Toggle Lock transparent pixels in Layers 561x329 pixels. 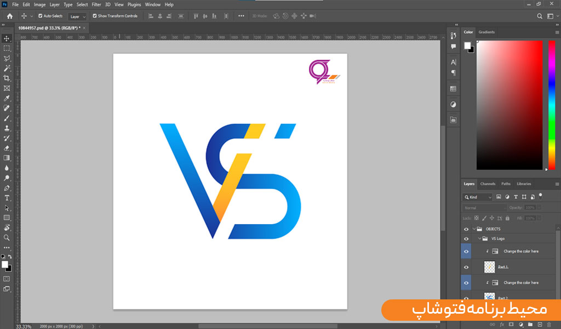[476, 218]
